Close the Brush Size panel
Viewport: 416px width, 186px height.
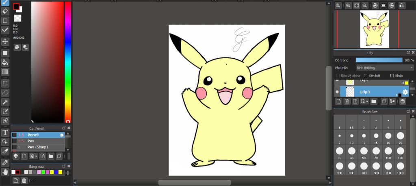413,112
